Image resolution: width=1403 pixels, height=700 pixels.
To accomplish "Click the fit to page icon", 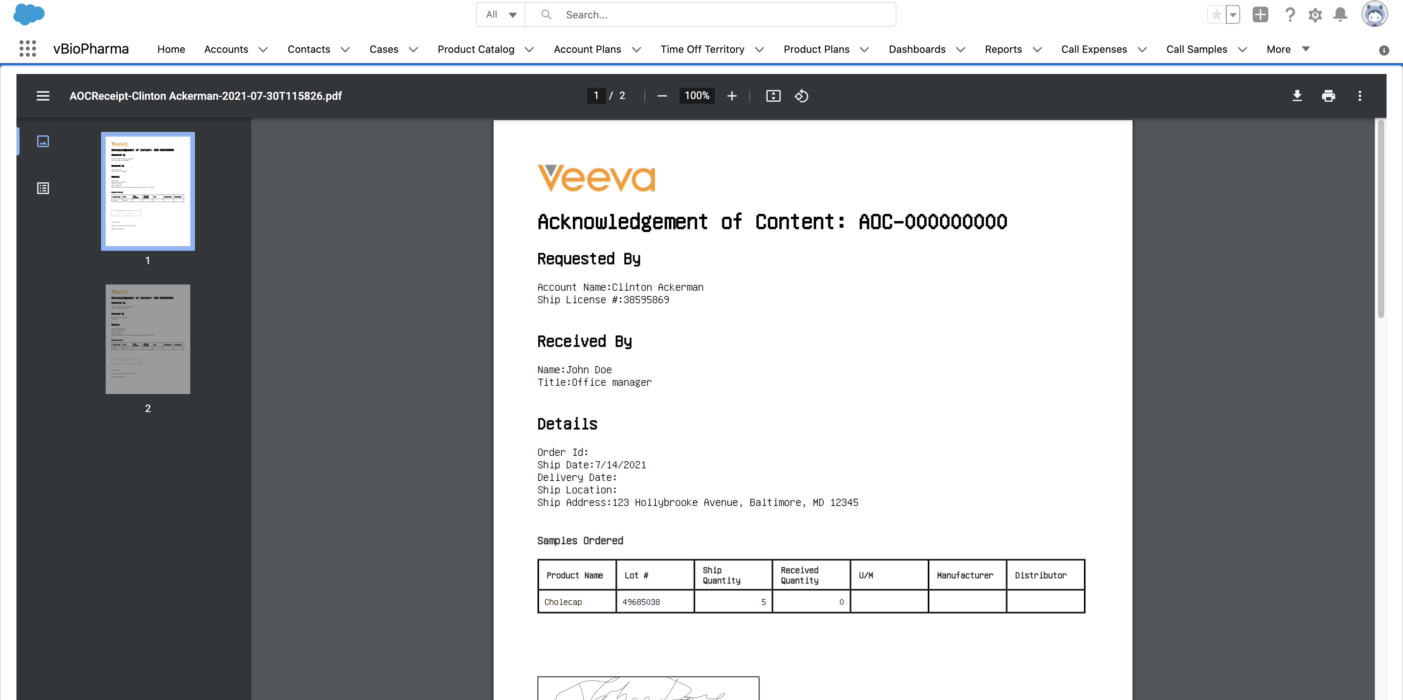I will point(773,96).
